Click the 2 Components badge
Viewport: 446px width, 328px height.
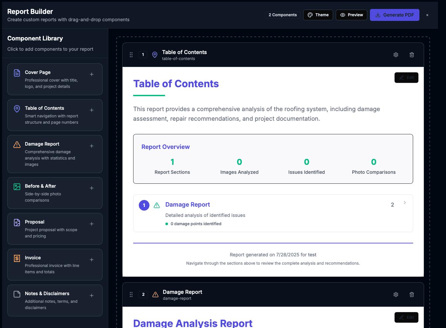click(x=283, y=15)
